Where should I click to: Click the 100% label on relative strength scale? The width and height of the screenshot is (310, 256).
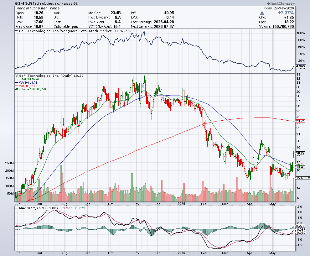(301, 33)
